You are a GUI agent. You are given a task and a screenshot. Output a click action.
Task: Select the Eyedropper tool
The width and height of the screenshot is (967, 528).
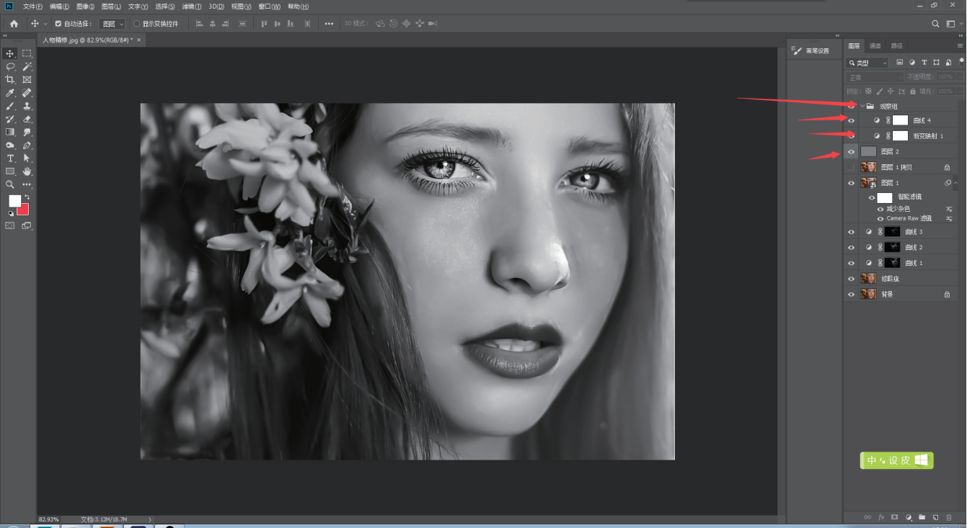[x=10, y=93]
